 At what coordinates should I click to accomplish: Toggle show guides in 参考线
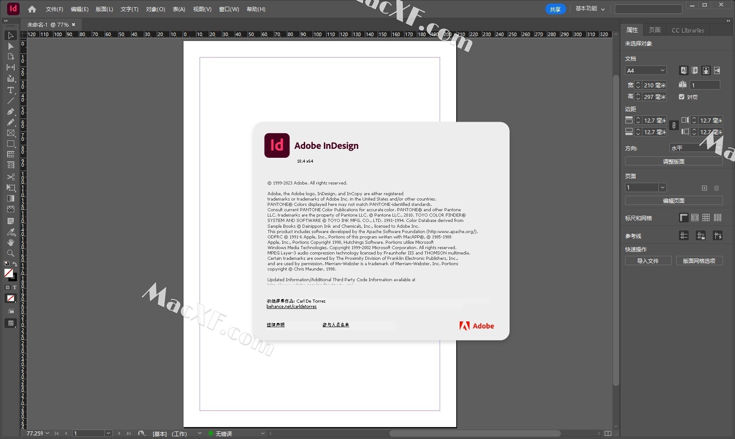[x=684, y=236]
